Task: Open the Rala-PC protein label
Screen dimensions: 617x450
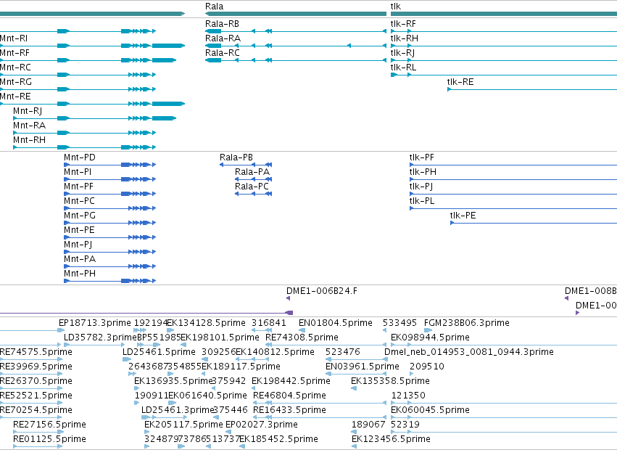Action: (252, 187)
